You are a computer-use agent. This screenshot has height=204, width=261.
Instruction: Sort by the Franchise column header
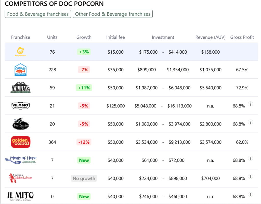pos(20,37)
